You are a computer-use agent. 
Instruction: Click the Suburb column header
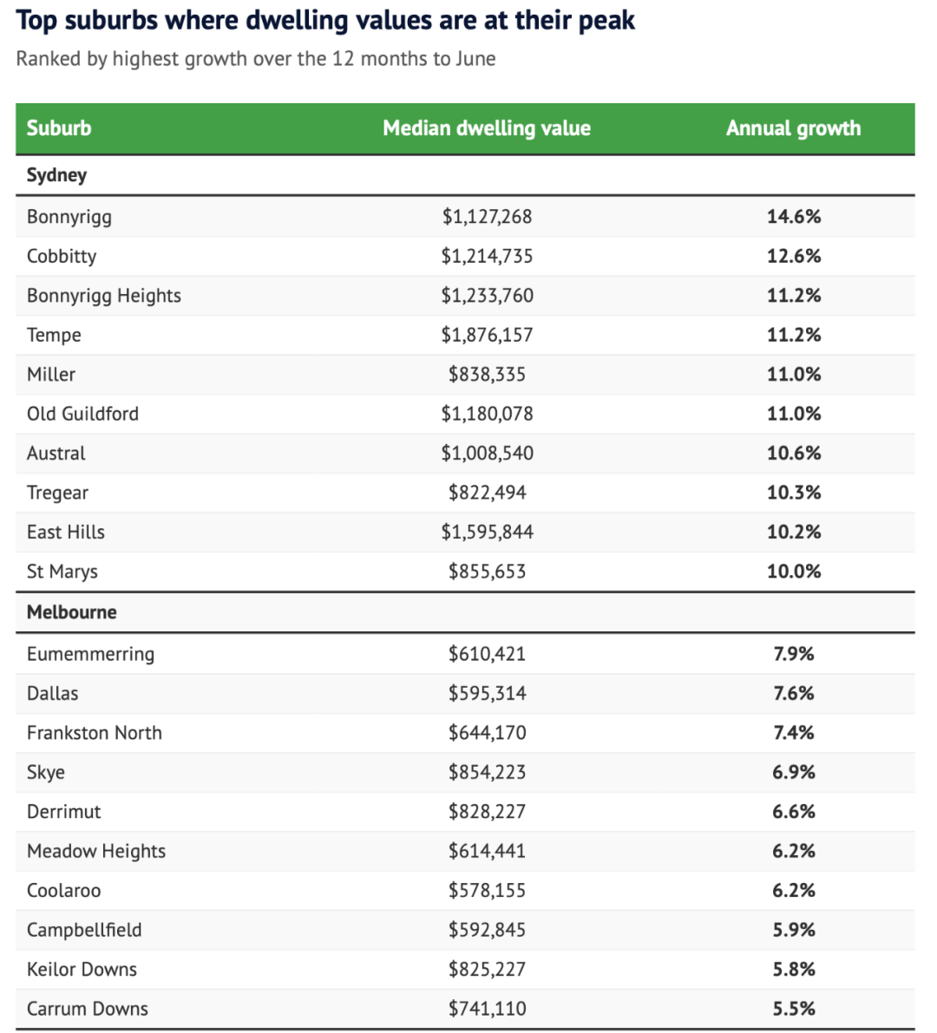pos(59,127)
